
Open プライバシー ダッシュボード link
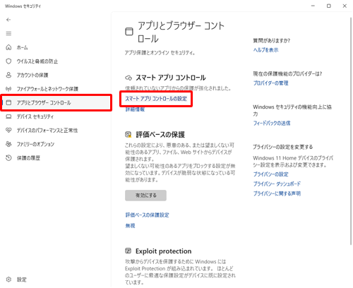point(277,184)
